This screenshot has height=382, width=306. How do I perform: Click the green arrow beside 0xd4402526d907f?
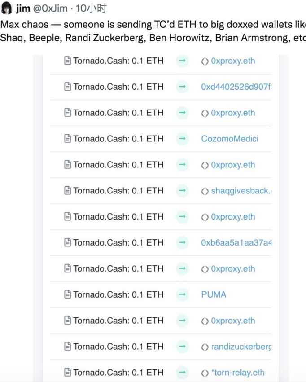(x=182, y=87)
